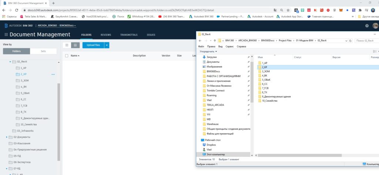Click the help question mark icon

(x=367, y=25)
